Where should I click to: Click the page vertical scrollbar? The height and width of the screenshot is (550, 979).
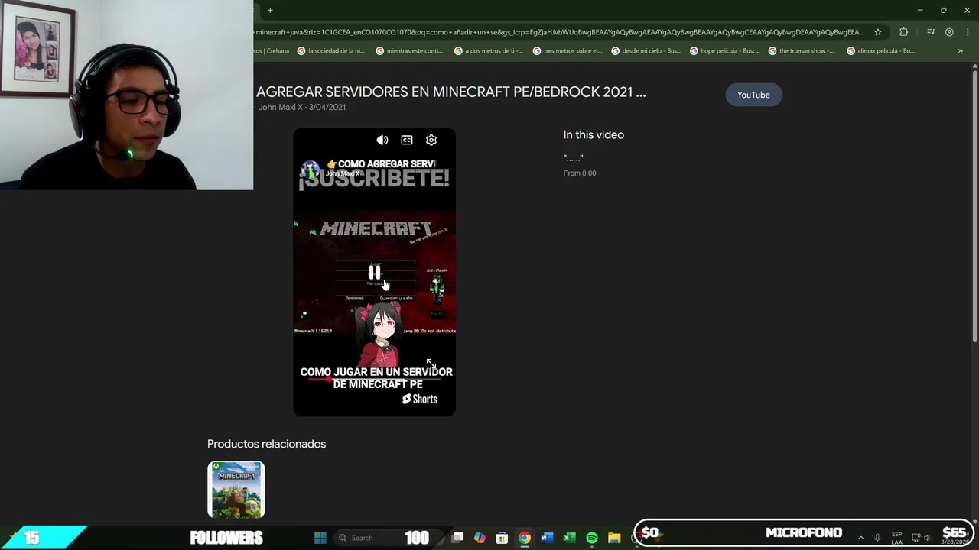[x=974, y=206]
